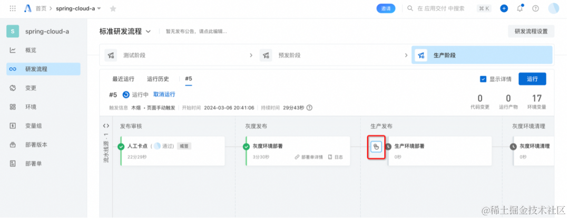The width and height of the screenshot is (569, 219).
Task: Open the 灰度环境清理 task card
Action: click(x=534, y=151)
